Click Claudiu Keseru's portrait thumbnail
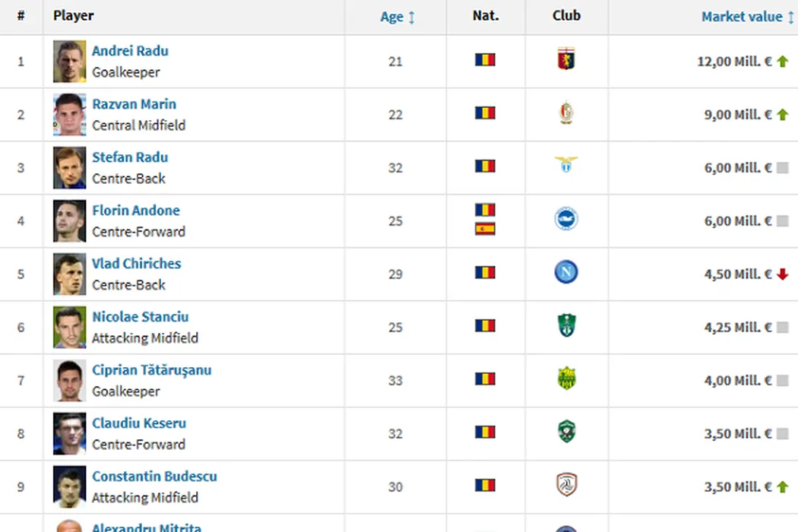Screen dimensions: 798x532 pos(69,434)
